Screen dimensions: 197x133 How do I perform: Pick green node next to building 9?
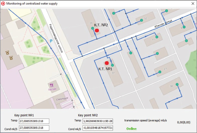pos(184,27)
